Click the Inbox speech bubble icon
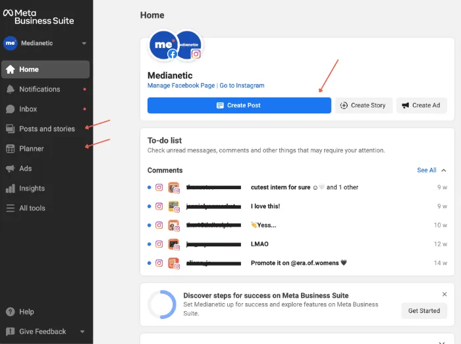Screen dimensions: 461x344 11,109
